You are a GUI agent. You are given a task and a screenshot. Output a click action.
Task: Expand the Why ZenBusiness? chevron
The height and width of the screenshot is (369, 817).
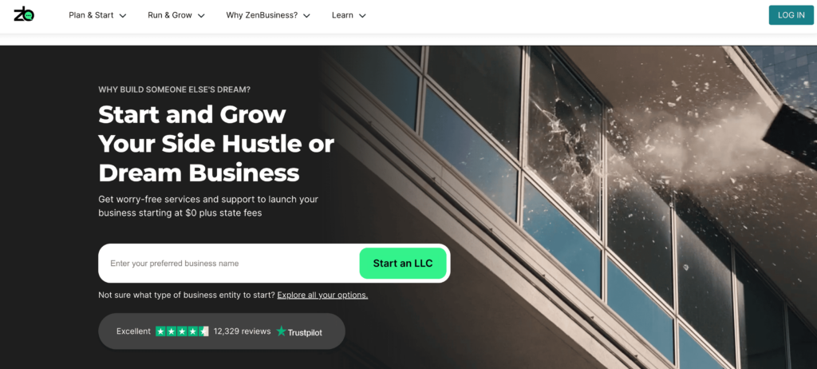coord(307,16)
